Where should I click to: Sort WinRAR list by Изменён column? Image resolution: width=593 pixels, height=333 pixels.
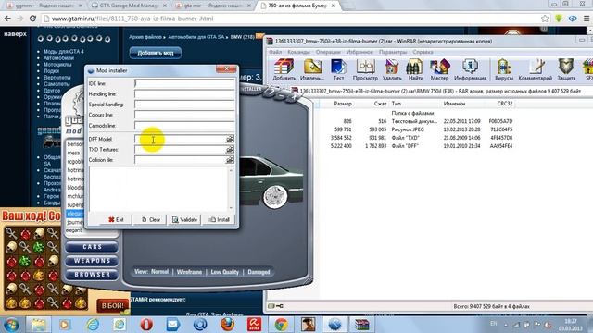[x=454, y=104]
